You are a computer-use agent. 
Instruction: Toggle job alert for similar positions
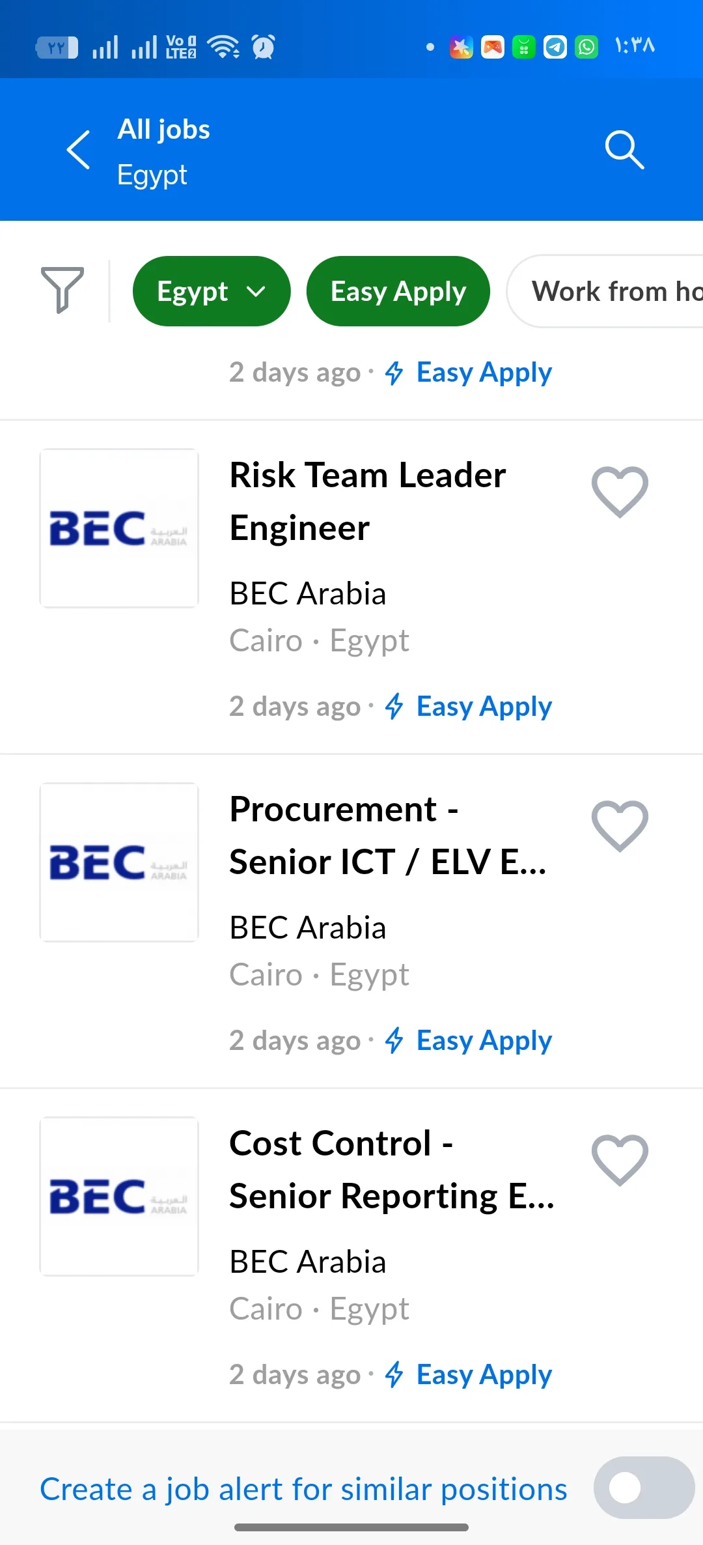pyautogui.click(x=644, y=1488)
